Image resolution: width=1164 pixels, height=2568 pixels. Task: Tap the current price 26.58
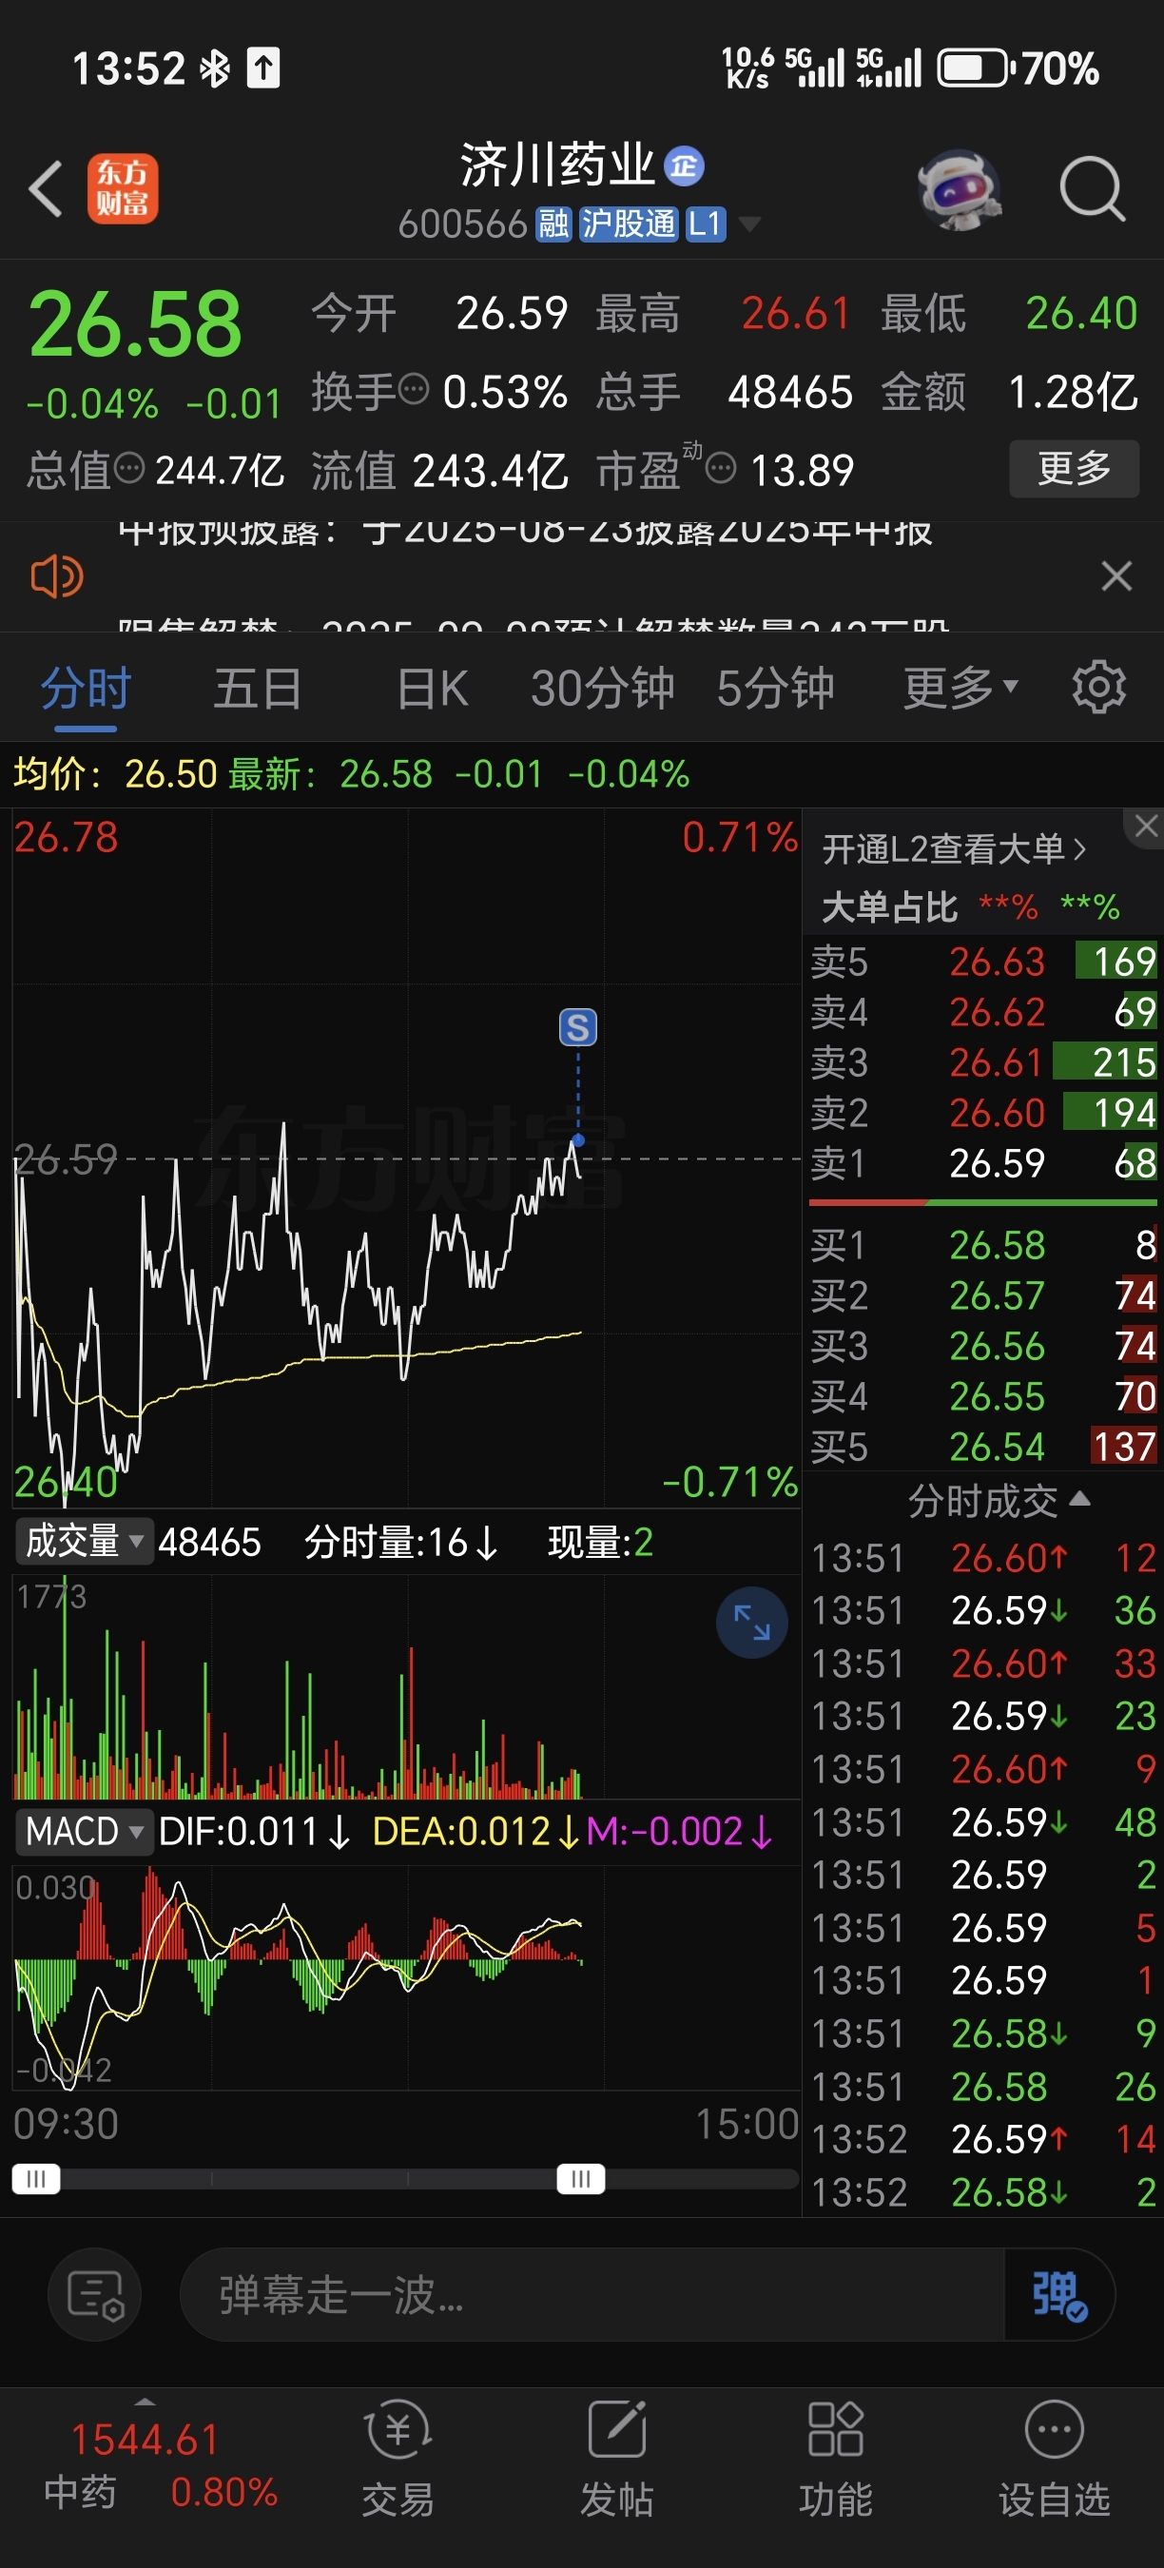click(136, 324)
